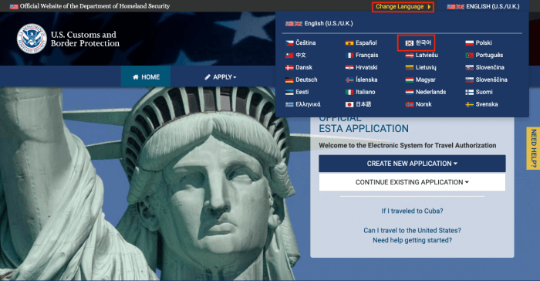Click the US flag icon in top banner
Screen dimensions: 540x281
coord(14,6)
